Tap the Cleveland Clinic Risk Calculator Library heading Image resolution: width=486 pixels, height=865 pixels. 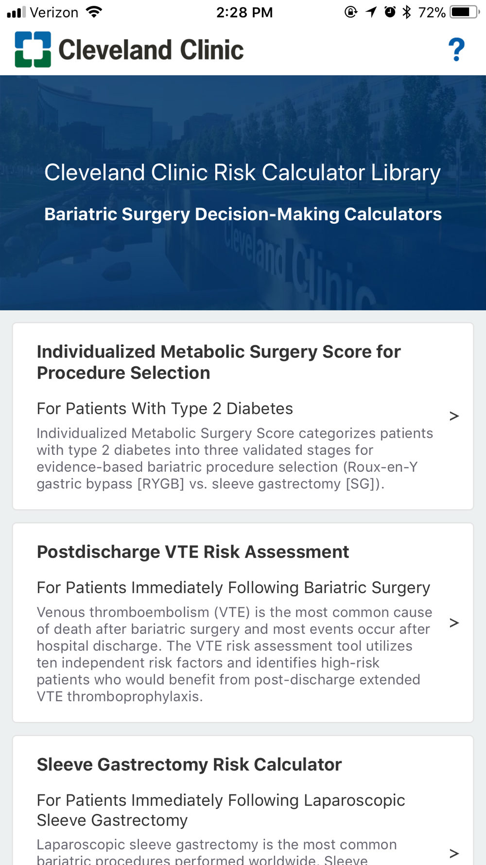243,172
